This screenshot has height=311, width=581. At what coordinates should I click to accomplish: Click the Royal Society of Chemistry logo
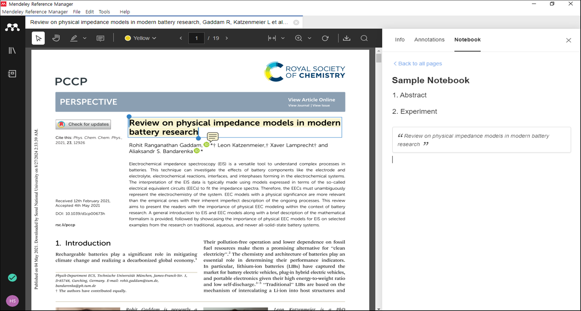305,72
